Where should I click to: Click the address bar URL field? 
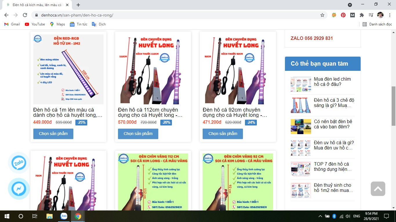174,15
